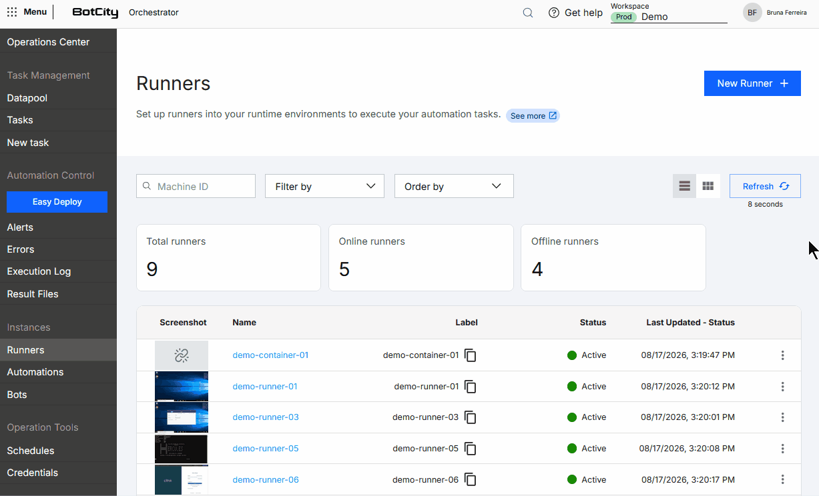Screen dimensions: 819x496
Task: Click the See more link
Action: pyautogui.click(x=533, y=116)
